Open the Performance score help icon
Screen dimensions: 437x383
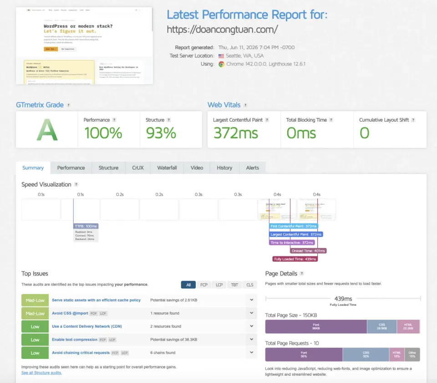114,120
